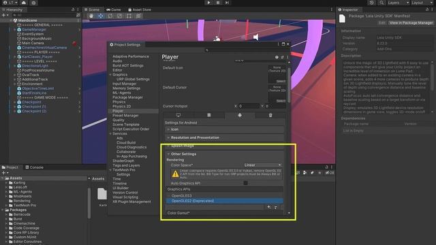Click the Pause button in top toolbar
This screenshot has width=436, height=245.
click(x=218, y=3)
